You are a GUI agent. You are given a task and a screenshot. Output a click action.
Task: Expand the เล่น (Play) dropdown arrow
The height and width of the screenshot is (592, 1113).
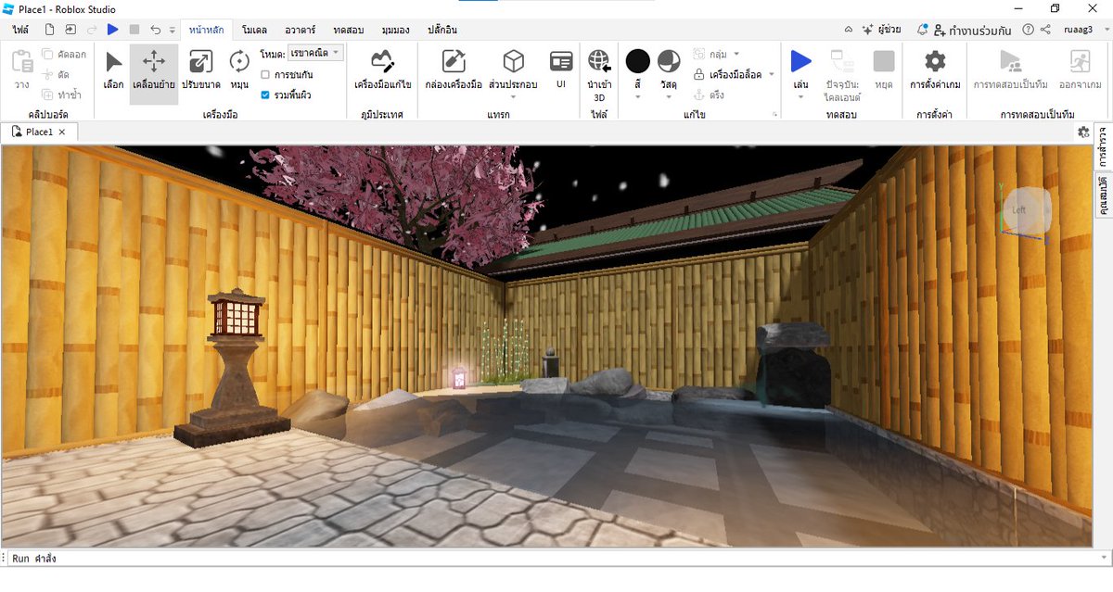tap(800, 96)
